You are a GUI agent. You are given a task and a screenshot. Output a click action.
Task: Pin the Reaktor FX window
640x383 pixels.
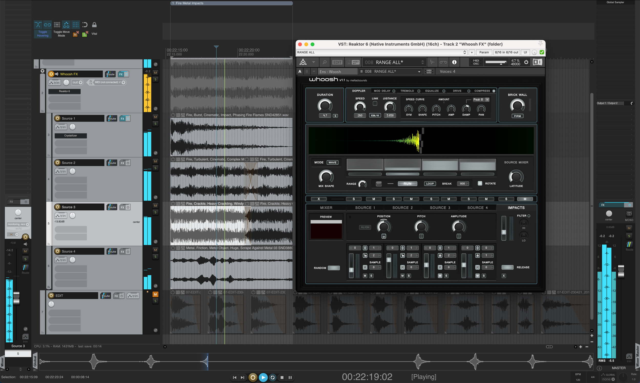pos(540,43)
